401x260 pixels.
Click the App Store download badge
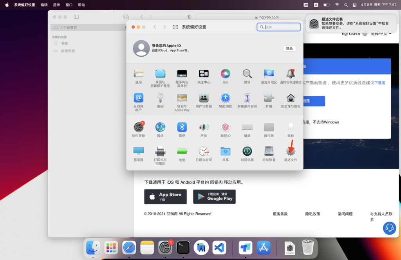(165, 197)
